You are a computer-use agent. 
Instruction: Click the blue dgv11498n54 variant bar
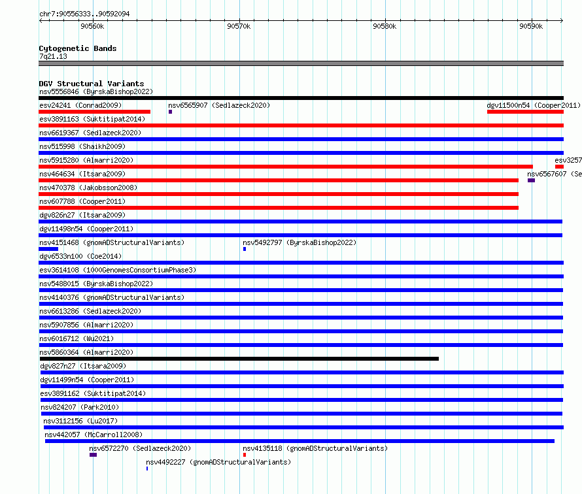click(x=300, y=235)
